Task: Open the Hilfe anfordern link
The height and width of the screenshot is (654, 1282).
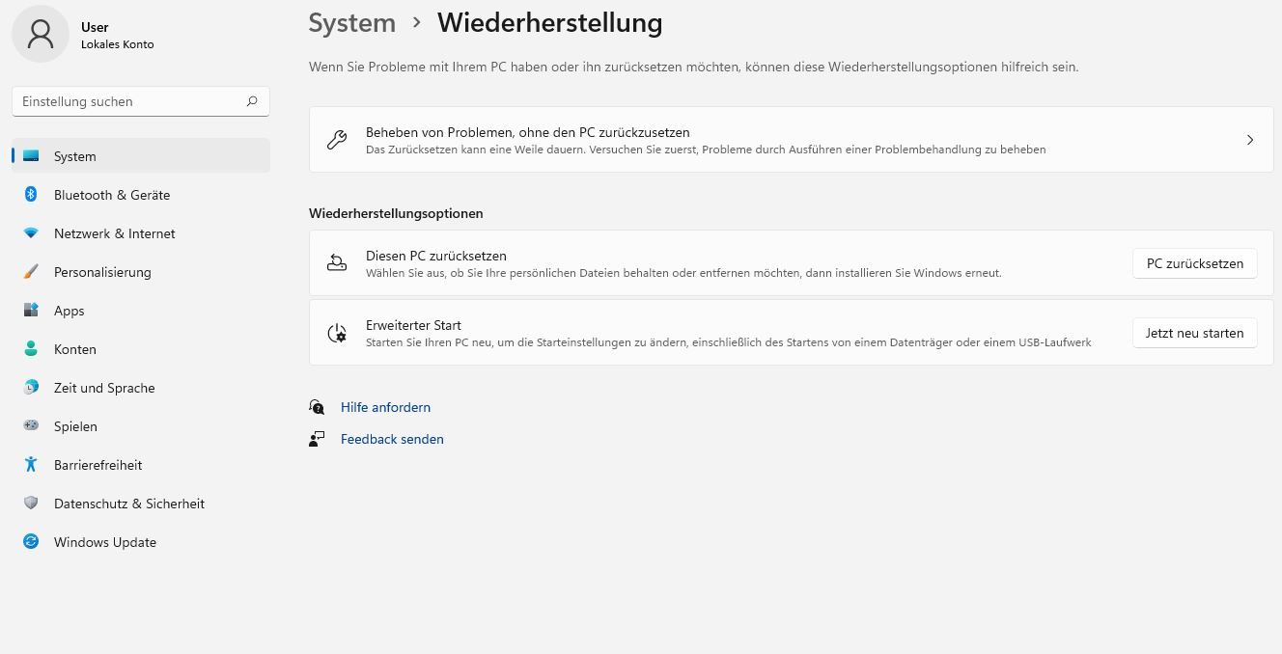Action: (385, 407)
